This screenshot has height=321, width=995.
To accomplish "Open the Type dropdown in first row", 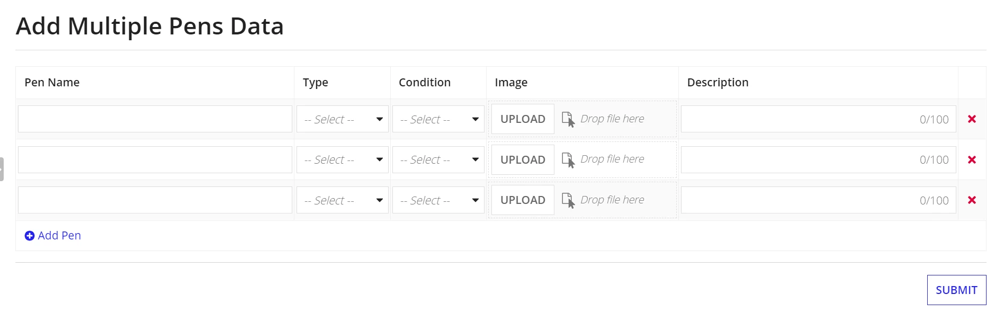I will (343, 119).
